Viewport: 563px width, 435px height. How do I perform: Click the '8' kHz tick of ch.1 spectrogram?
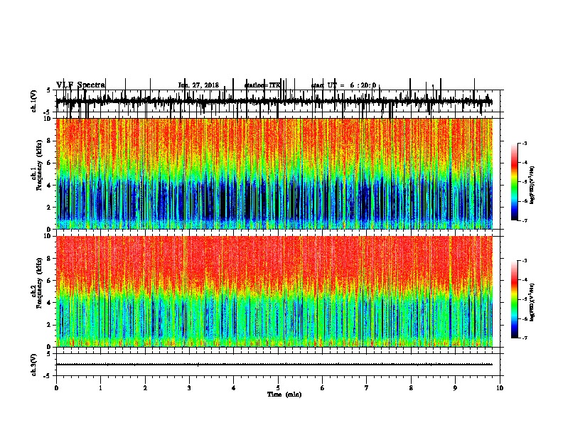[x=49, y=141]
